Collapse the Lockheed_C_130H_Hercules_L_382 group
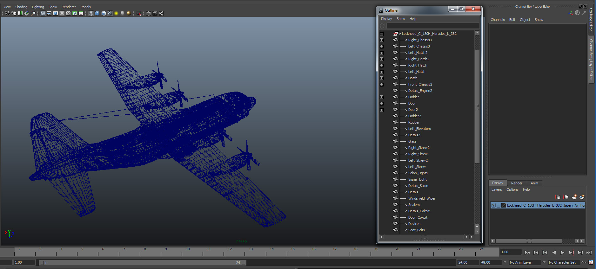Viewport: 596px width, 269px height. tap(381, 34)
